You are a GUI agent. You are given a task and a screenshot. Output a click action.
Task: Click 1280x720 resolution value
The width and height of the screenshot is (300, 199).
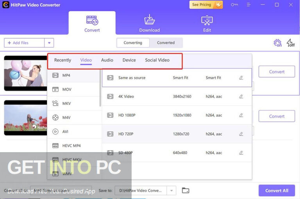(x=181, y=134)
